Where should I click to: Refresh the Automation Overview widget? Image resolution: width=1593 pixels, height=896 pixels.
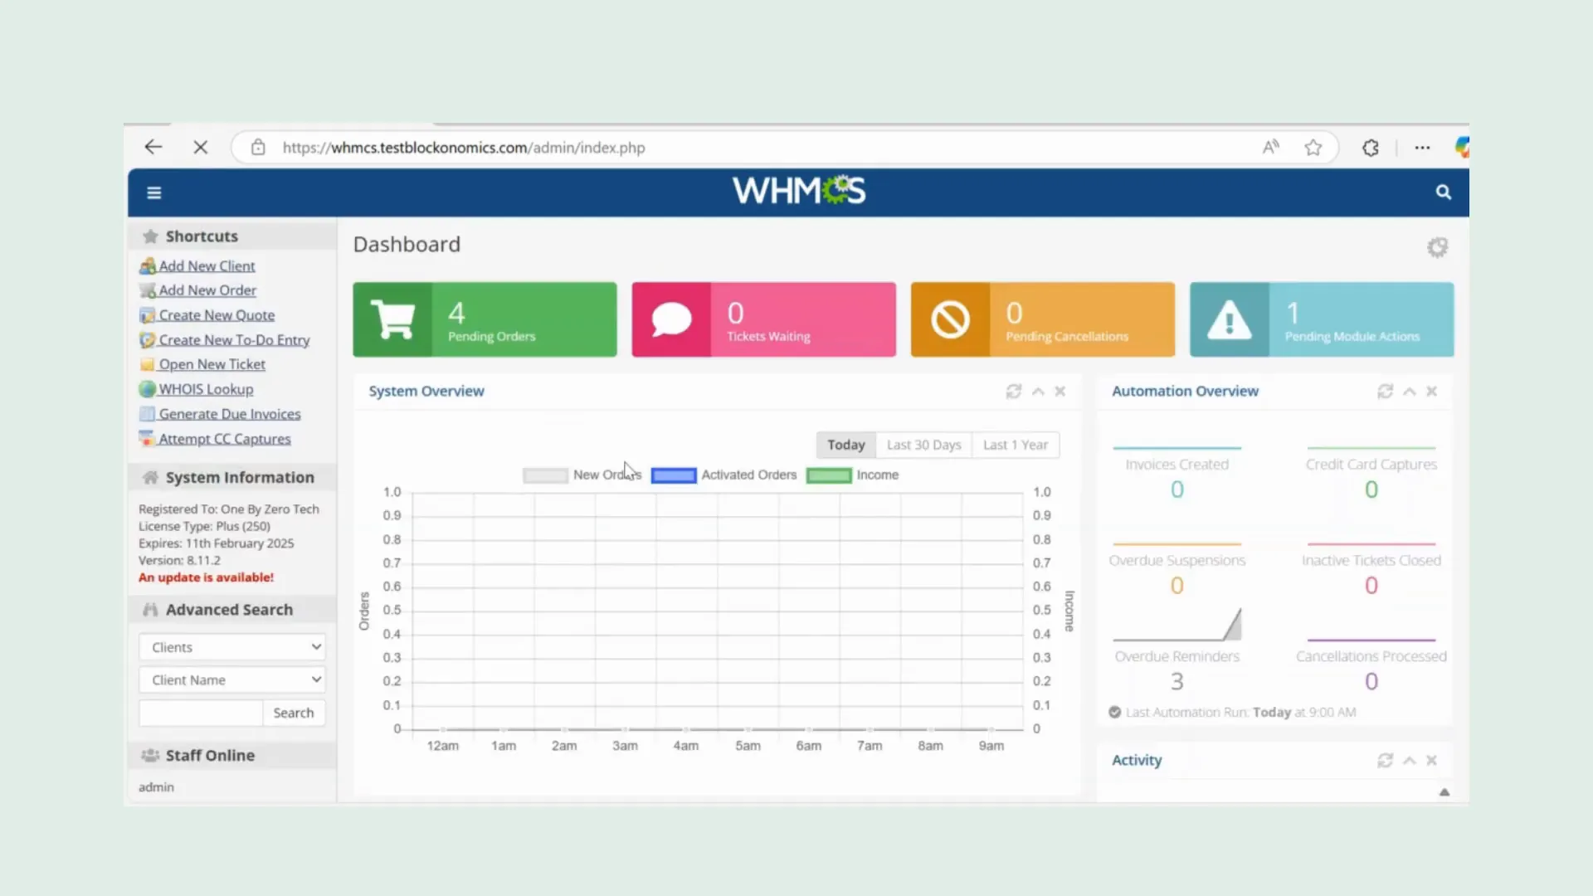[1385, 391]
